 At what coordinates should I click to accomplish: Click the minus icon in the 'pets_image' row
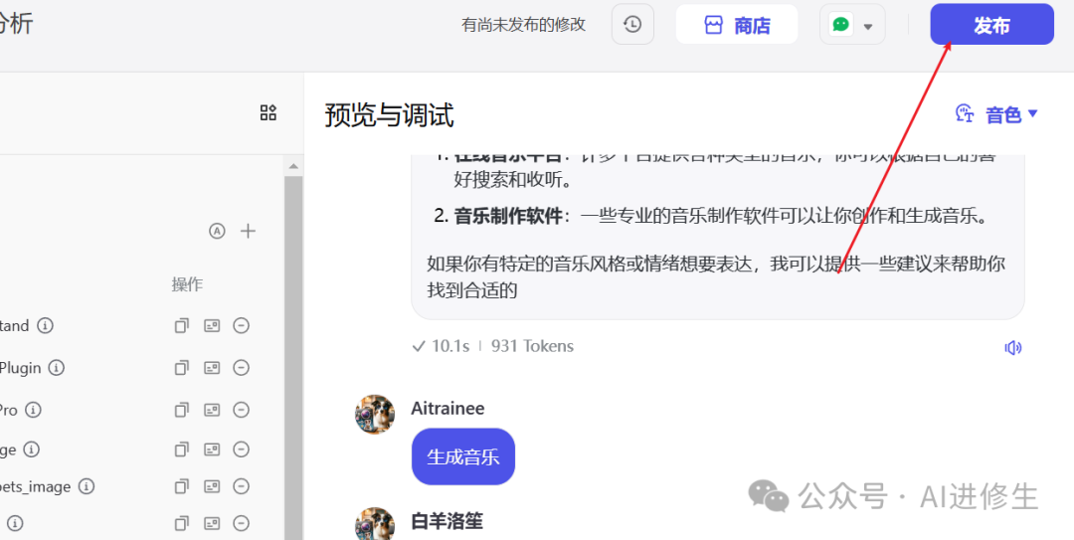[241, 486]
